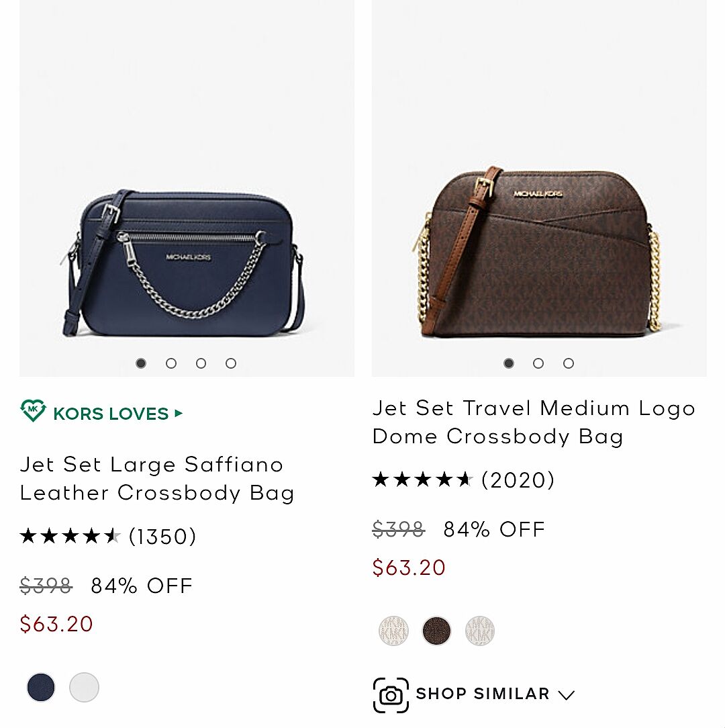725x728 pixels.
Task: Select second image dot for navy bag
Action: click(171, 363)
